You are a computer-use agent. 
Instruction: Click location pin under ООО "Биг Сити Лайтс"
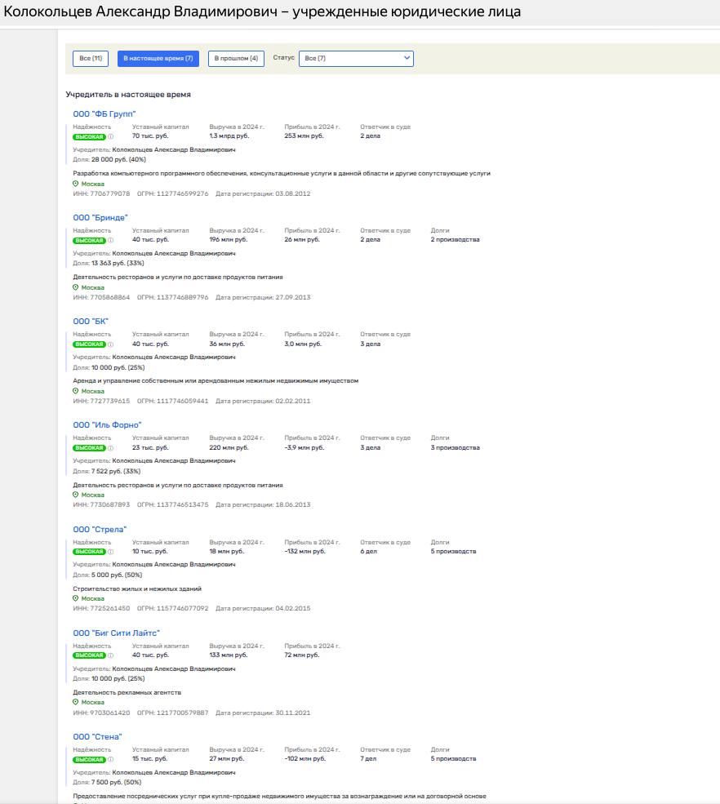pos(76,702)
